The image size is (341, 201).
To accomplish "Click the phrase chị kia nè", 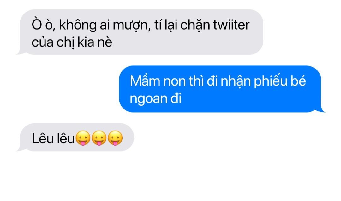I will [84, 42].
